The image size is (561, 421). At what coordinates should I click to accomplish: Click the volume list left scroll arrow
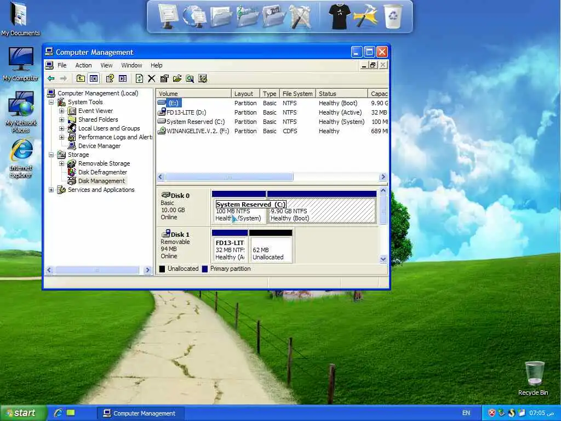tap(161, 177)
